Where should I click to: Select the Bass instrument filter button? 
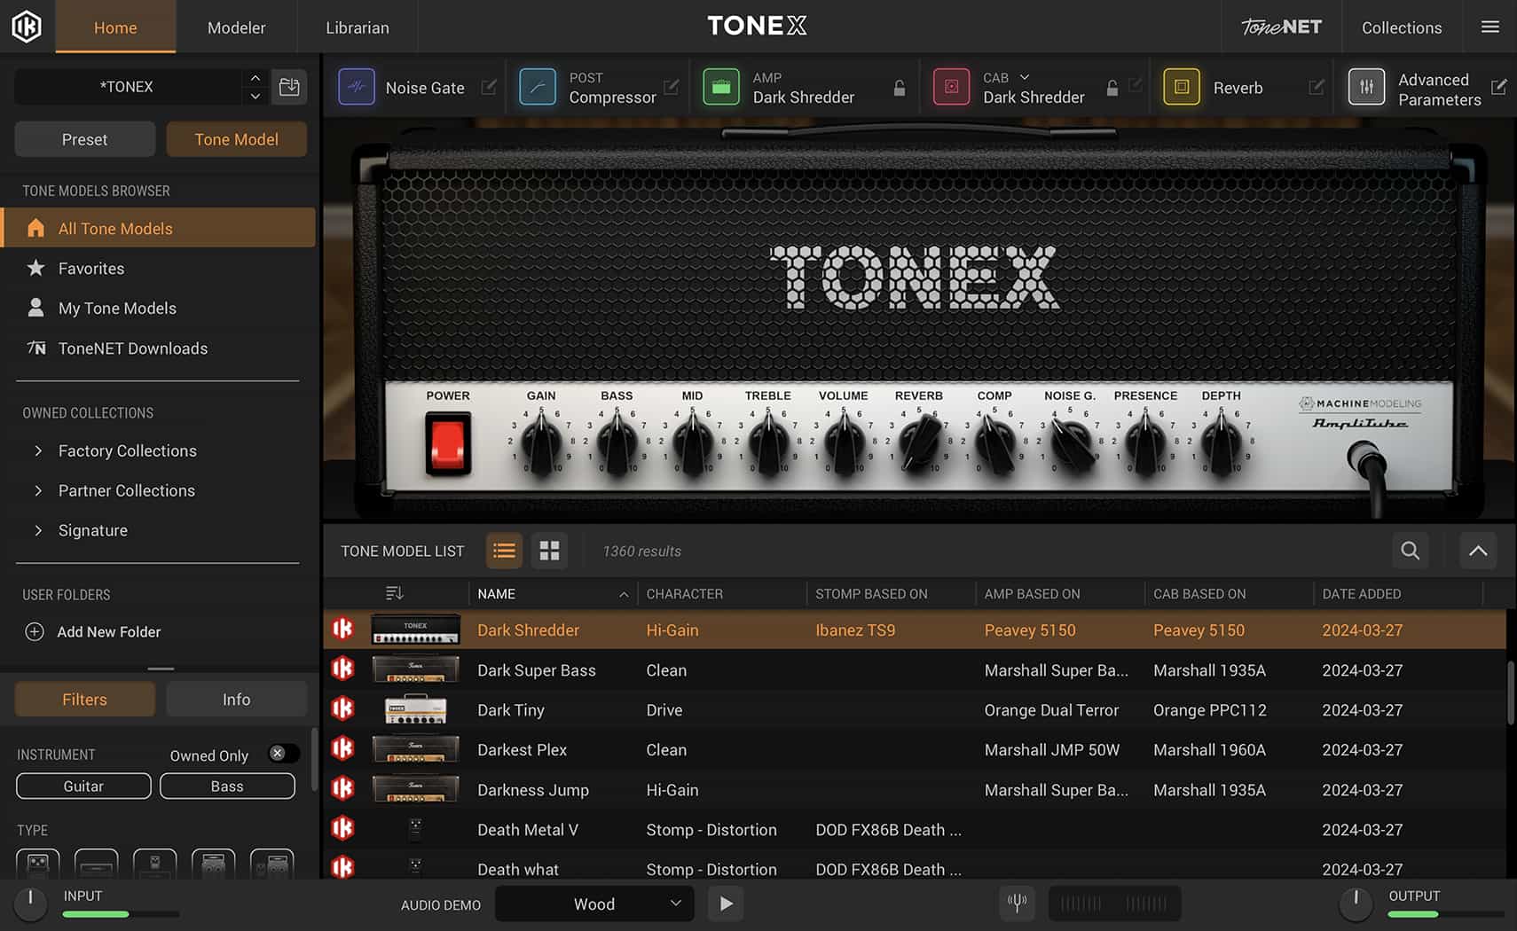pyautogui.click(x=227, y=786)
